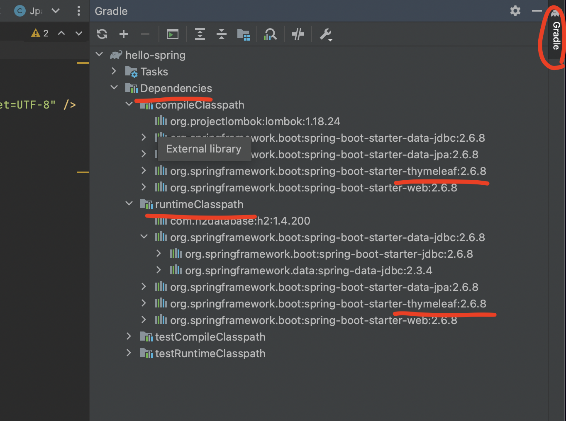The image size is (566, 421).
Task: Expand the testCompileClasspath node
Action: point(129,336)
